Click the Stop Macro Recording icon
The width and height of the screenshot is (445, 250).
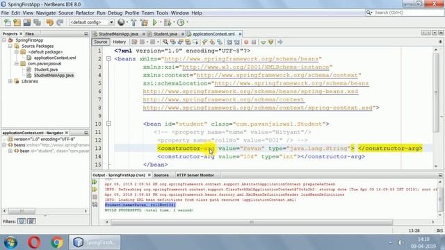254,42
